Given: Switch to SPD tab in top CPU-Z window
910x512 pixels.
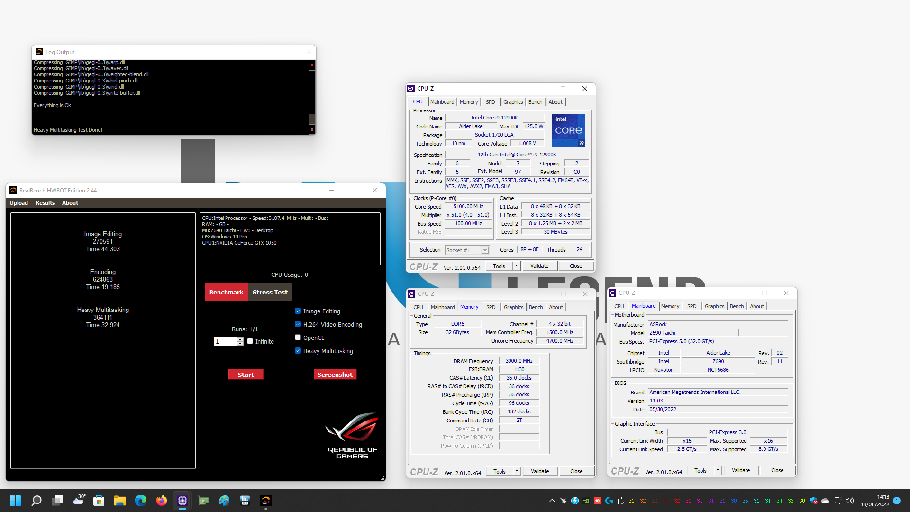Looking at the screenshot, I should [x=491, y=102].
